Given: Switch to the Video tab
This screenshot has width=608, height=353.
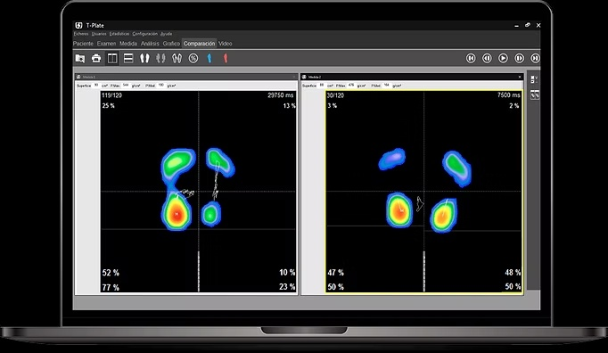Looking at the screenshot, I should (226, 44).
